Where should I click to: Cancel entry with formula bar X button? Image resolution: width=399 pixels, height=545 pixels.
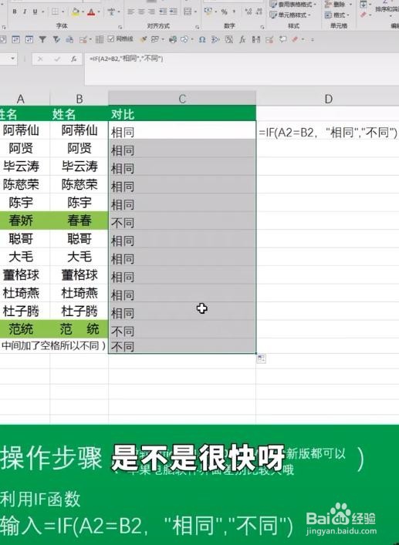[x=40, y=59]
